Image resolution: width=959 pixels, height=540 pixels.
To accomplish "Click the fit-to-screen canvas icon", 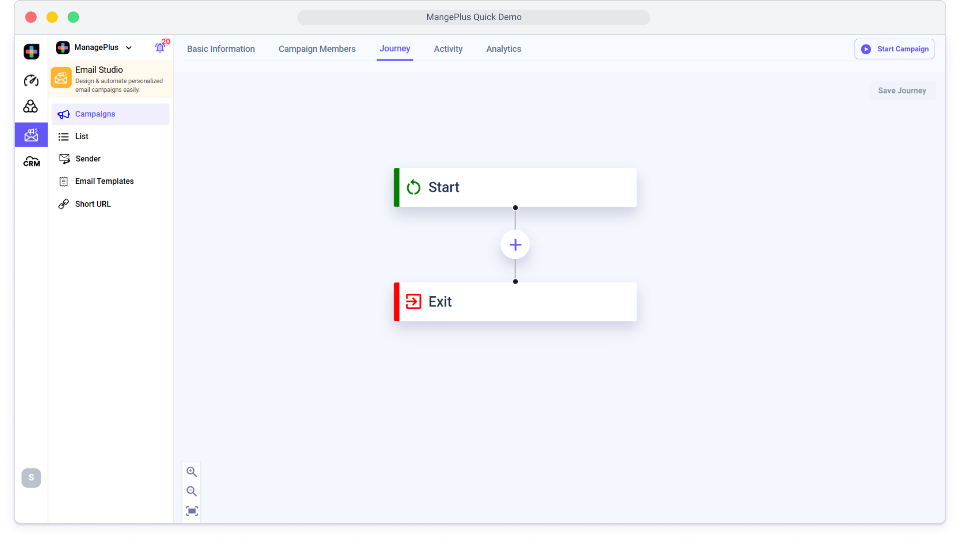I will pos(192,511).
